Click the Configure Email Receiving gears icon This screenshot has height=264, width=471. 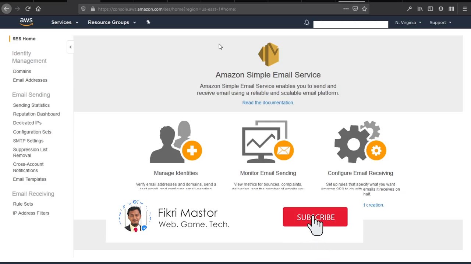(x=360, y=142)
